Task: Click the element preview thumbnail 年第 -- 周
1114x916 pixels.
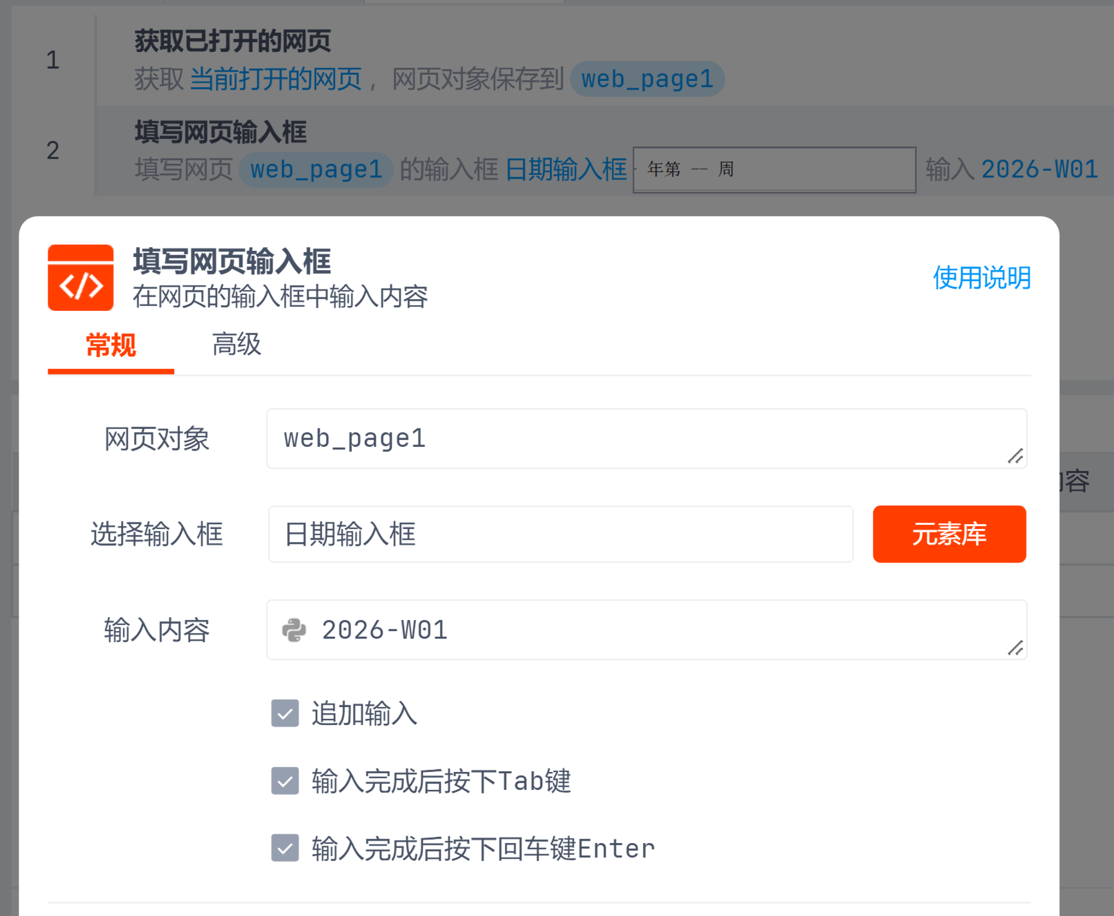Action: point(774,169)
